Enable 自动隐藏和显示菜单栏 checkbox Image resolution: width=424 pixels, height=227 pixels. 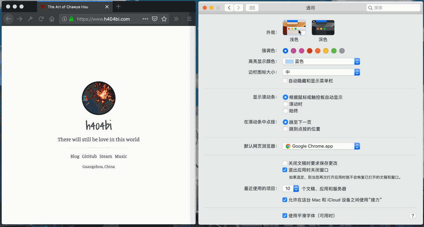click(285, 81)
